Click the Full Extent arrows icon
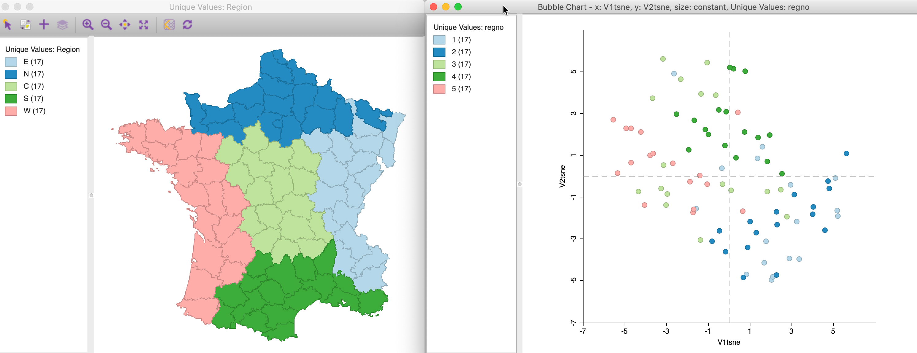The width and height of the screenshot is (917, 353). pos(144,25)
